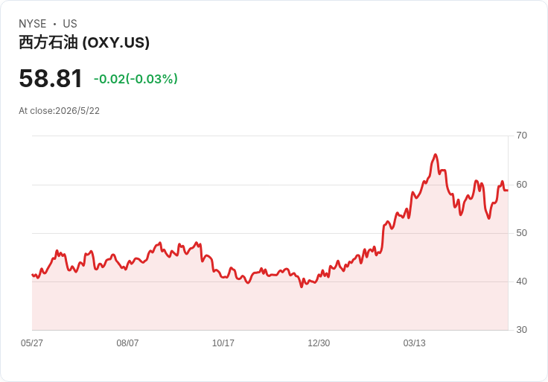Screen dimensions: 548x382
Task: Click the -0.02(-0.03%) price change
Action: tap(136, 79)
